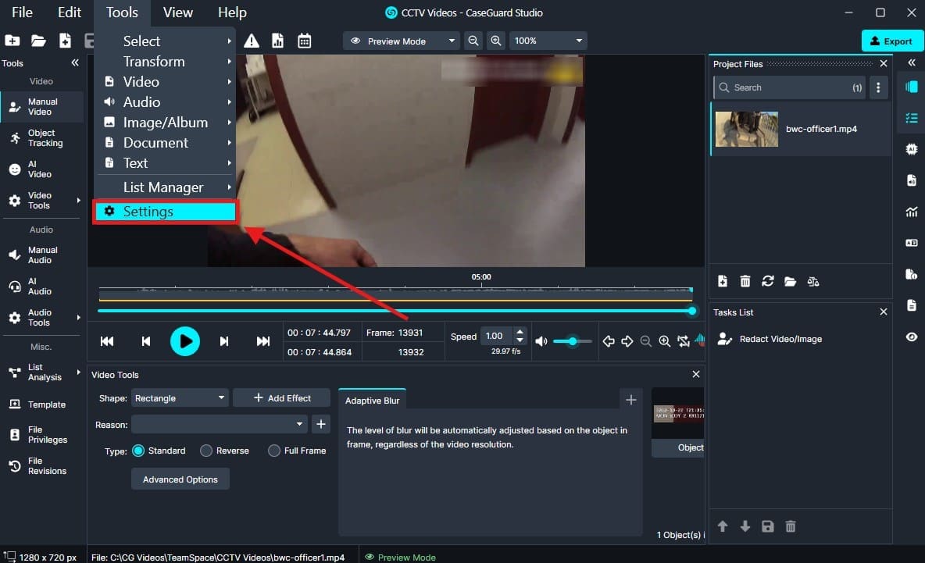Choose the Full Frame radio option

pyautogui.click(x=274, y=451)
